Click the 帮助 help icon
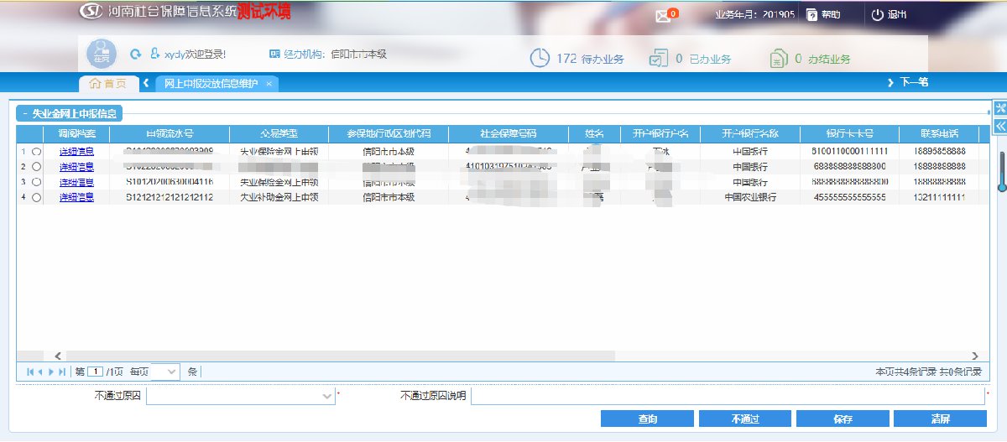This screenshot has width=1007, height=442. pos(811,15)
